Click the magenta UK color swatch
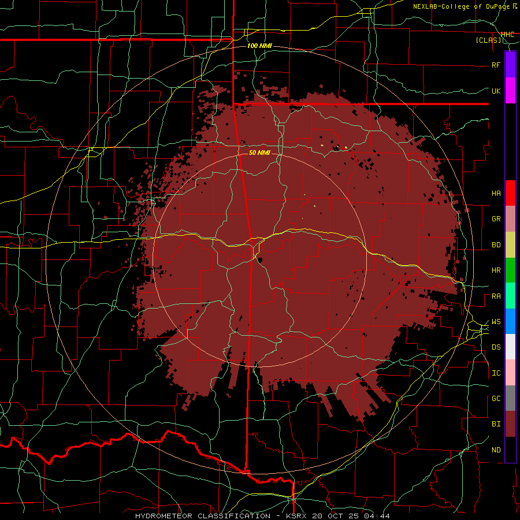520x520 pixels. click(510, 90)
